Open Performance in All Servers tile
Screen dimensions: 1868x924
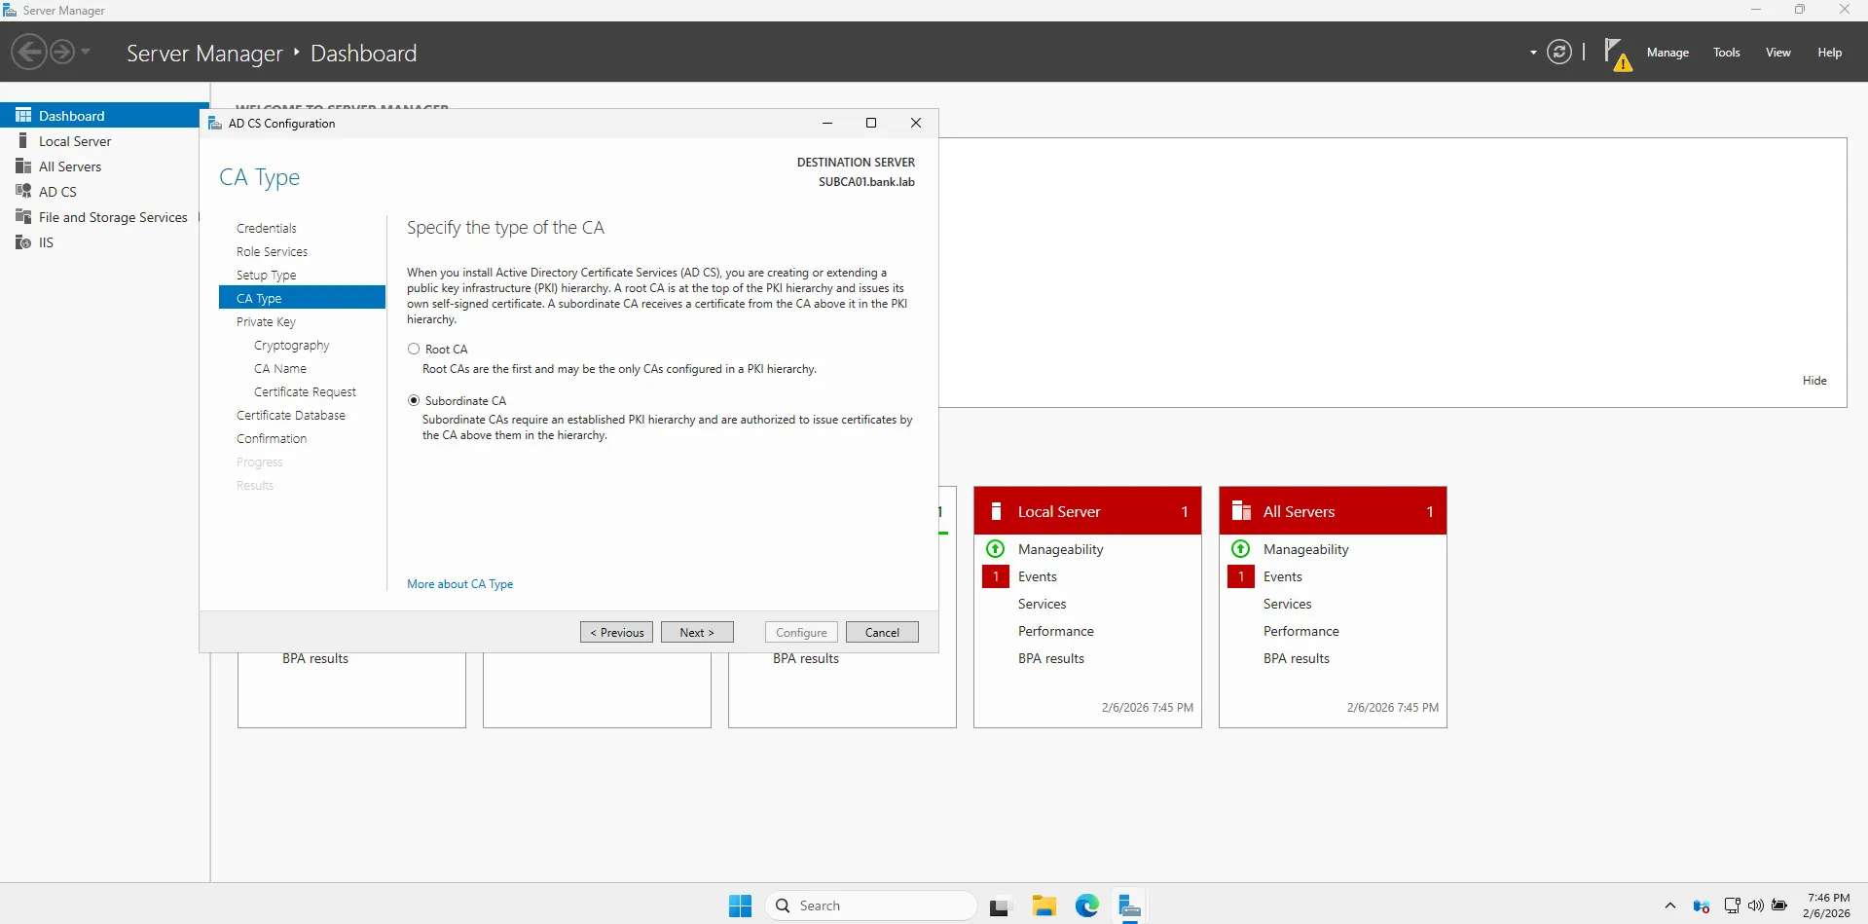pyautogui.click(x=1301, y=631)
